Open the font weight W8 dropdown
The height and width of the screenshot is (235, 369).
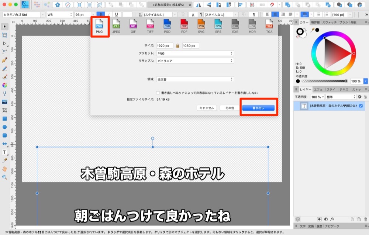click(59, 15)
